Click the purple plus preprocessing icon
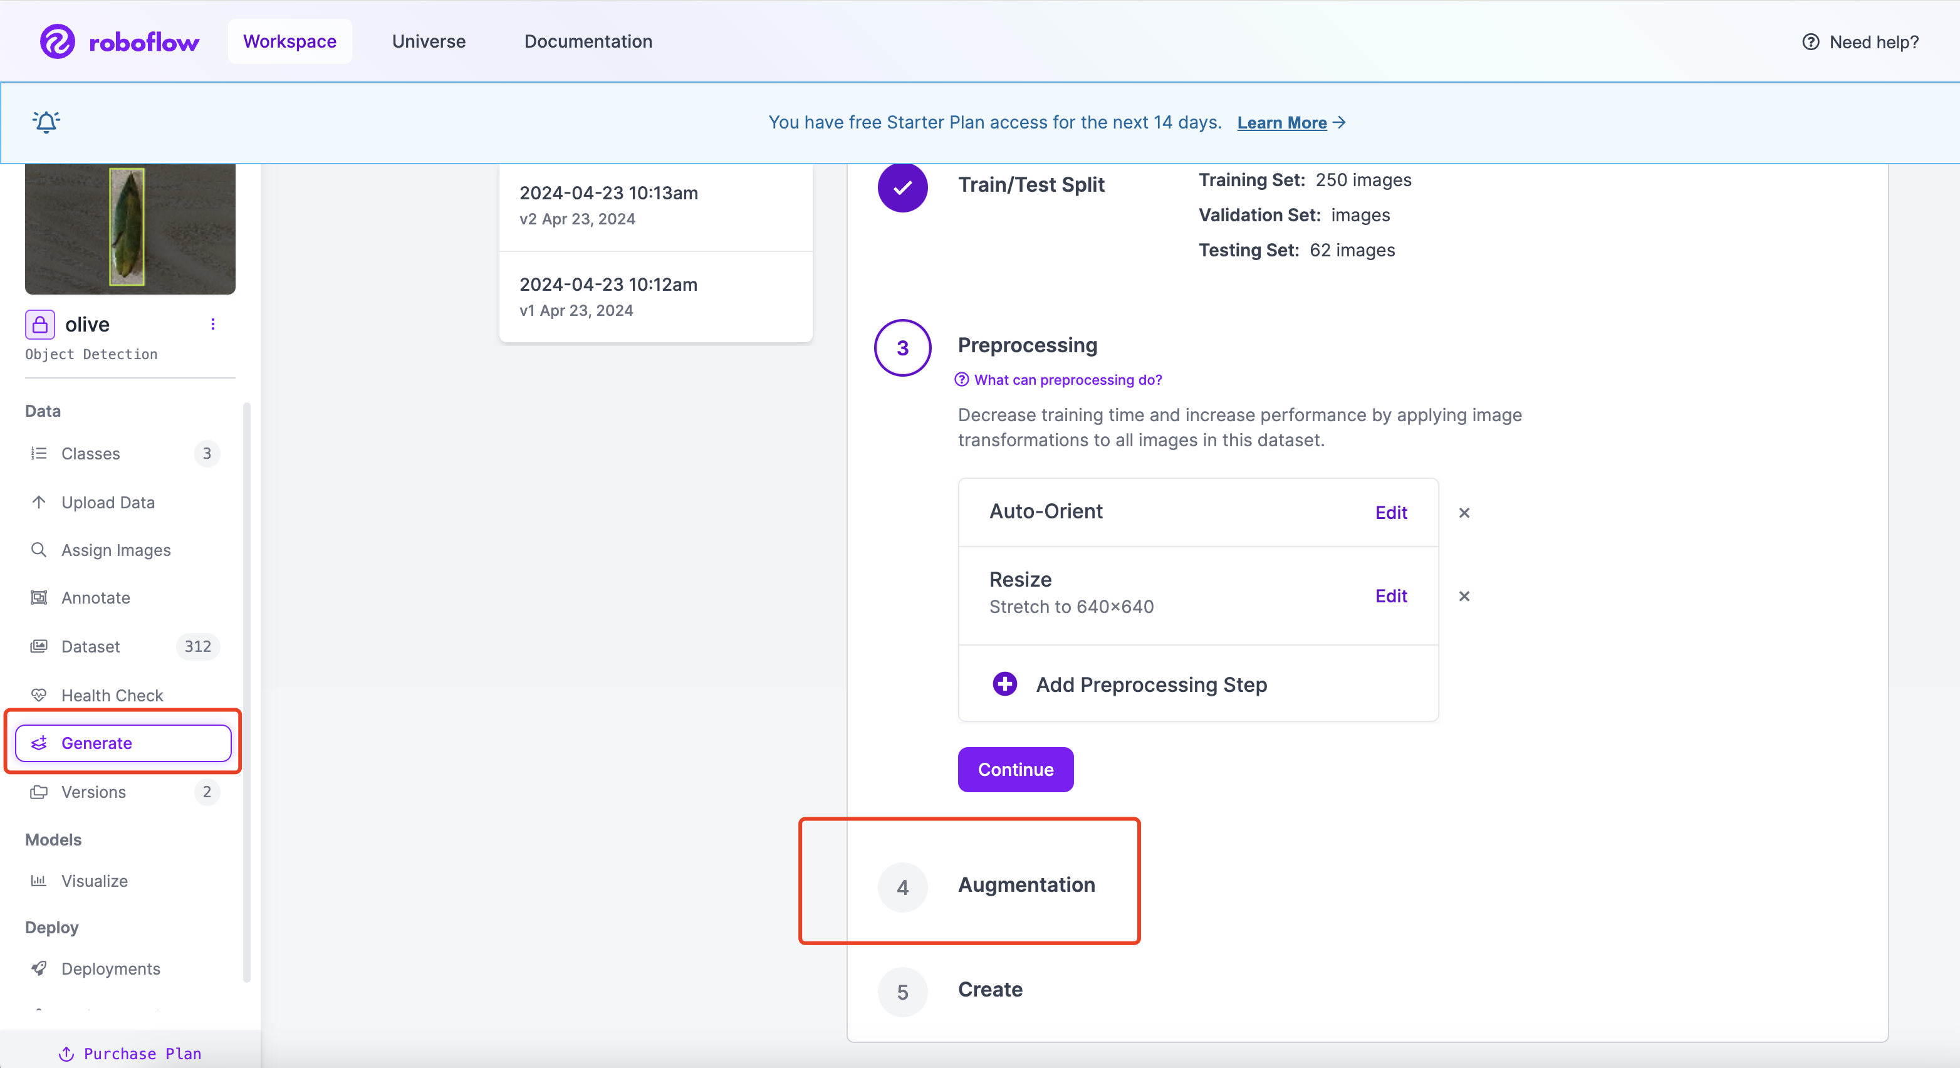Image resolution: width=1960 pixels, height=1068 pixels. pyautogui.click(x=1004, y=684)
